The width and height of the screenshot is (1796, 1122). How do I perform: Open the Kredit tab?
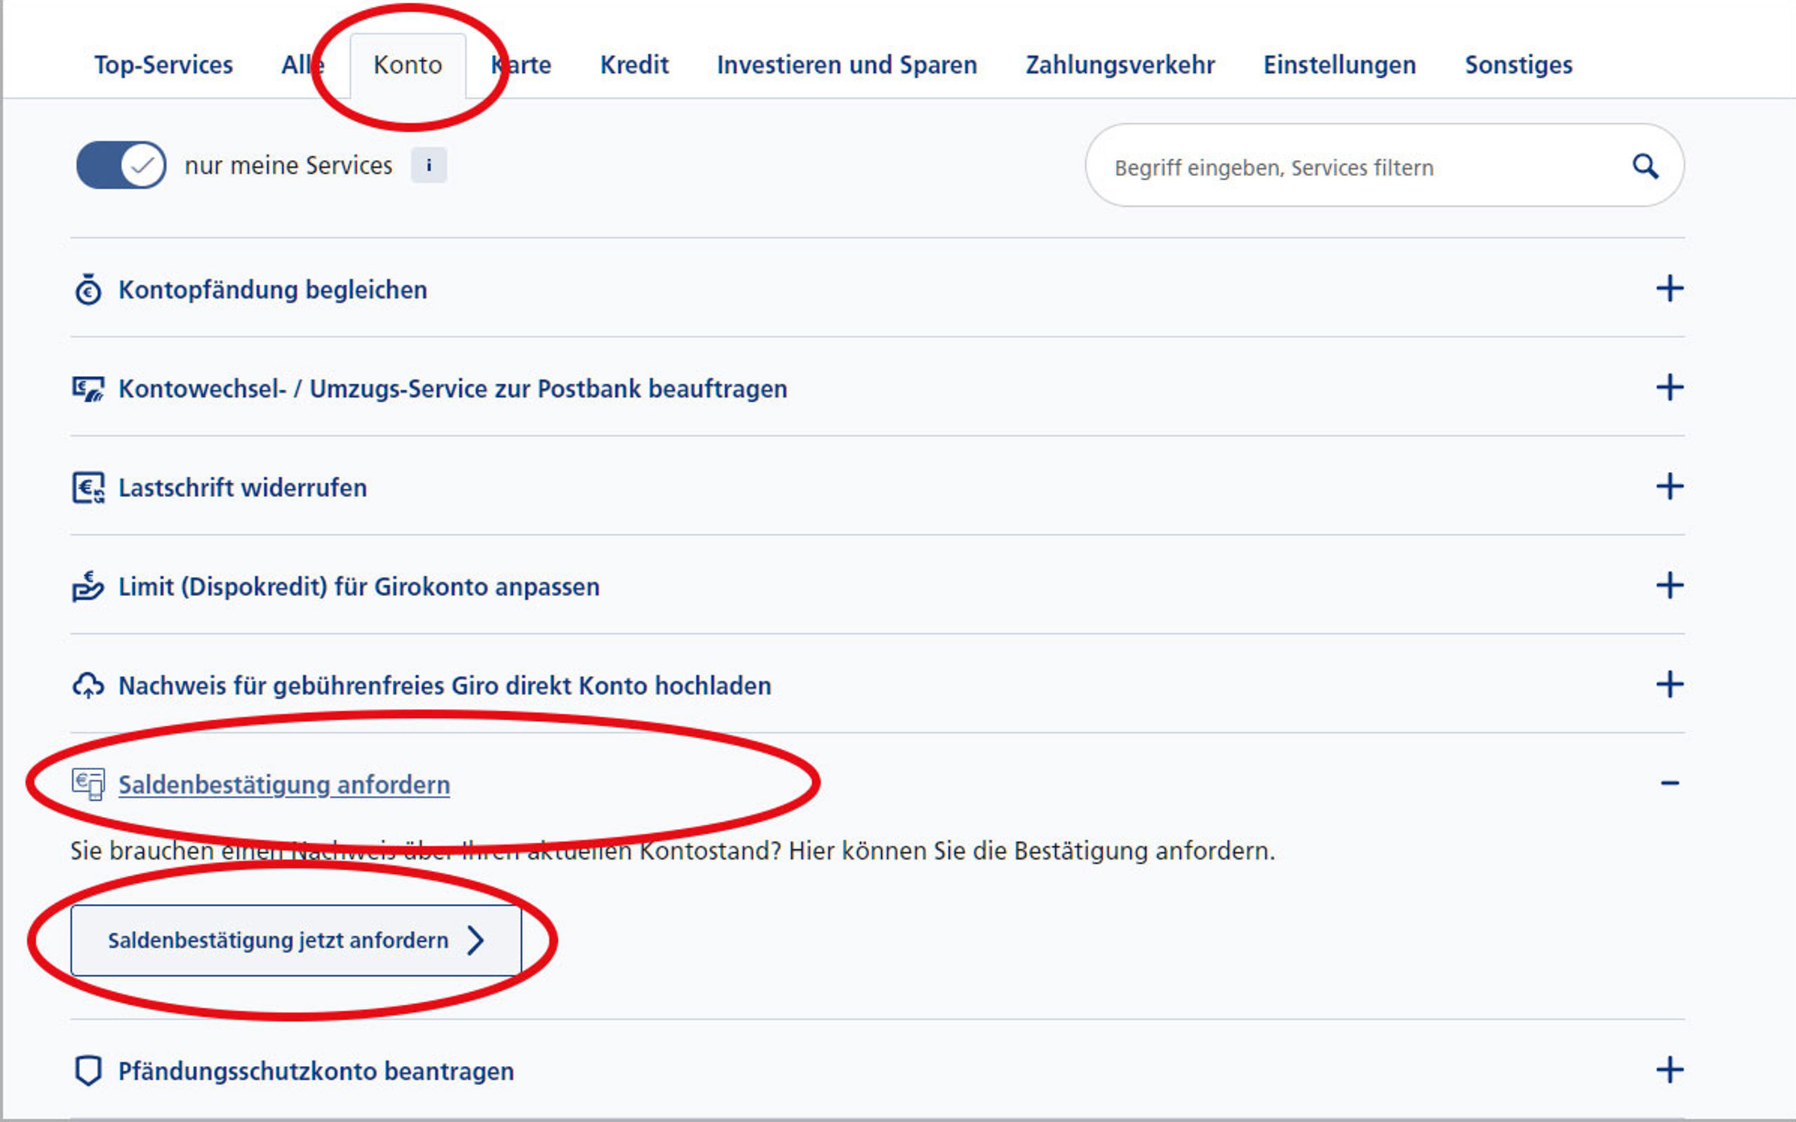(634, 65)
